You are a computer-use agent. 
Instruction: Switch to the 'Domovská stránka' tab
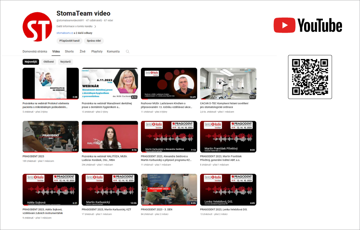[x=35, y=51]
